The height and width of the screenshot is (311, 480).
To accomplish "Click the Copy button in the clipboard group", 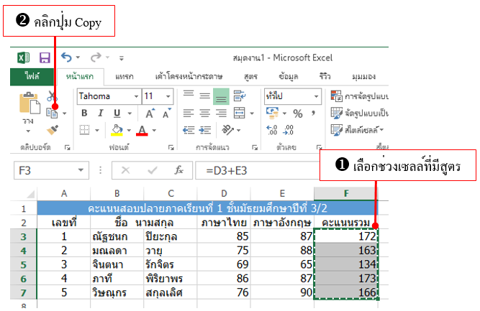I will point(53,113).
